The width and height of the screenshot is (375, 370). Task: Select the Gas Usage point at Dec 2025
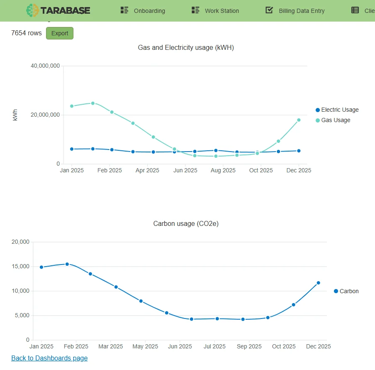(x=299, y=120)
